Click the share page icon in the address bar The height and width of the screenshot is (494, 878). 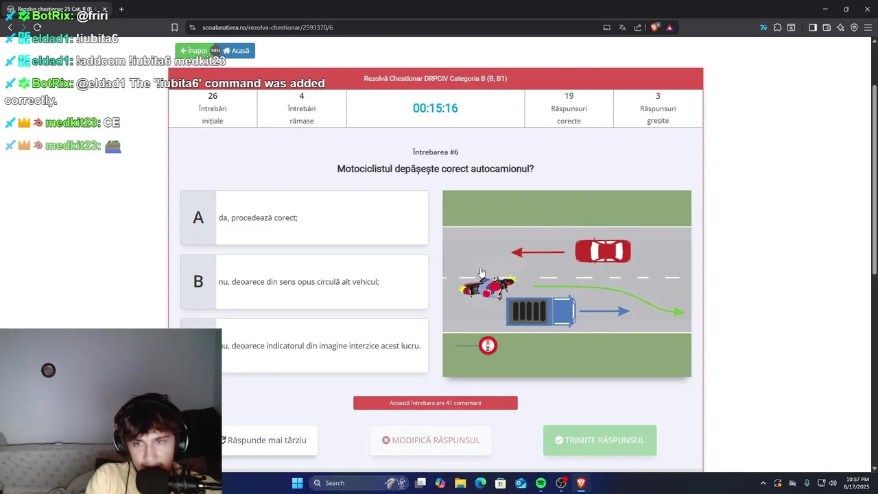(x=638, y=27)
